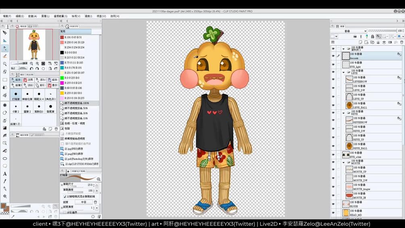
Task: Open the 動畫(A) menu
Action: point(33,16)
